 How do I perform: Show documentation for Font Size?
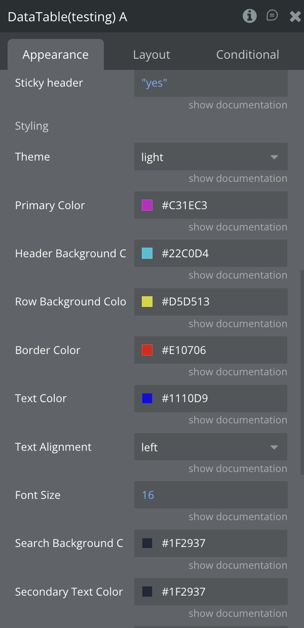[238, 517]
